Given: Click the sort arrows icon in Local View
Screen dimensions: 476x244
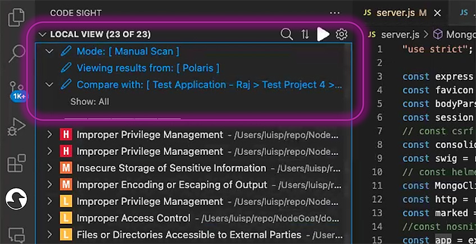Looking at the screenshot, I should pos(305,34).
